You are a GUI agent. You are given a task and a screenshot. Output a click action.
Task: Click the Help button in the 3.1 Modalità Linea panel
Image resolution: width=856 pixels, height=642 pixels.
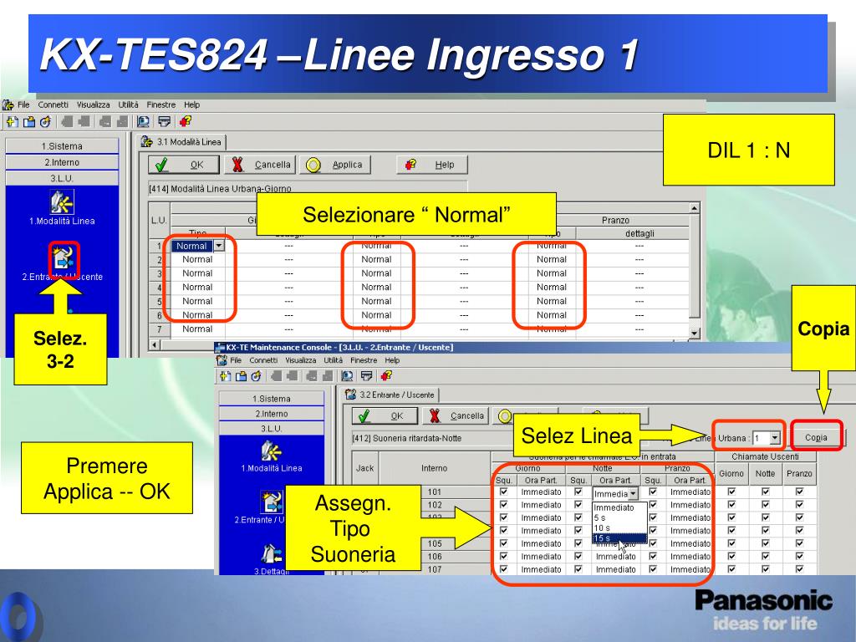click(432, 165)
